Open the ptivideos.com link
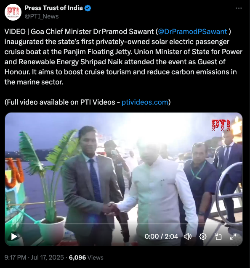The image size is (250, 268). [145, 102]
